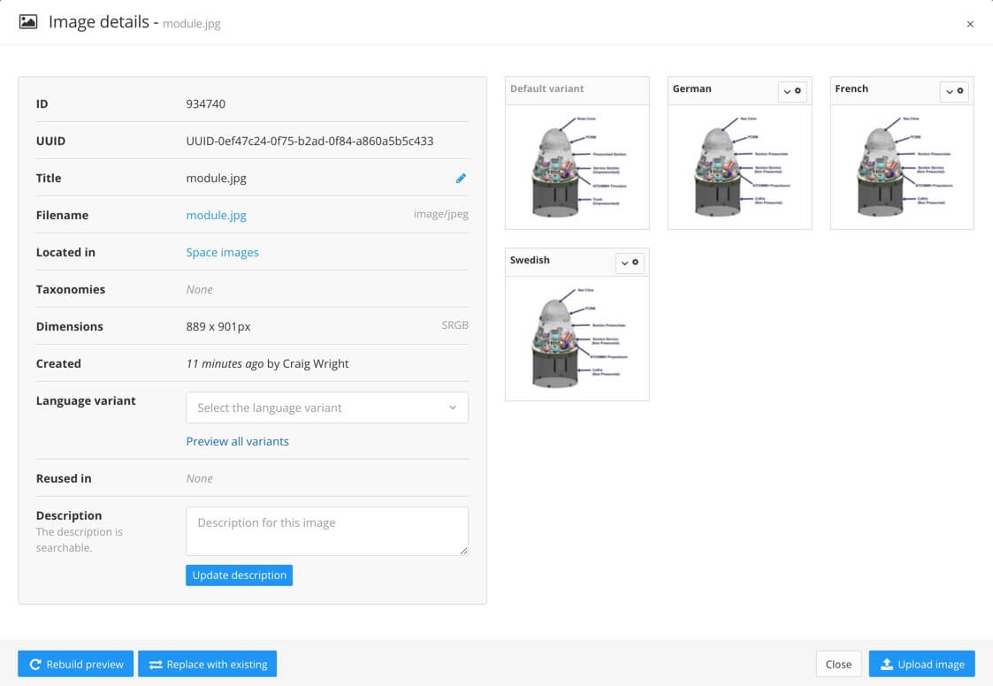Open the Space images location link

pyautogui.click(x=221, y=252)
